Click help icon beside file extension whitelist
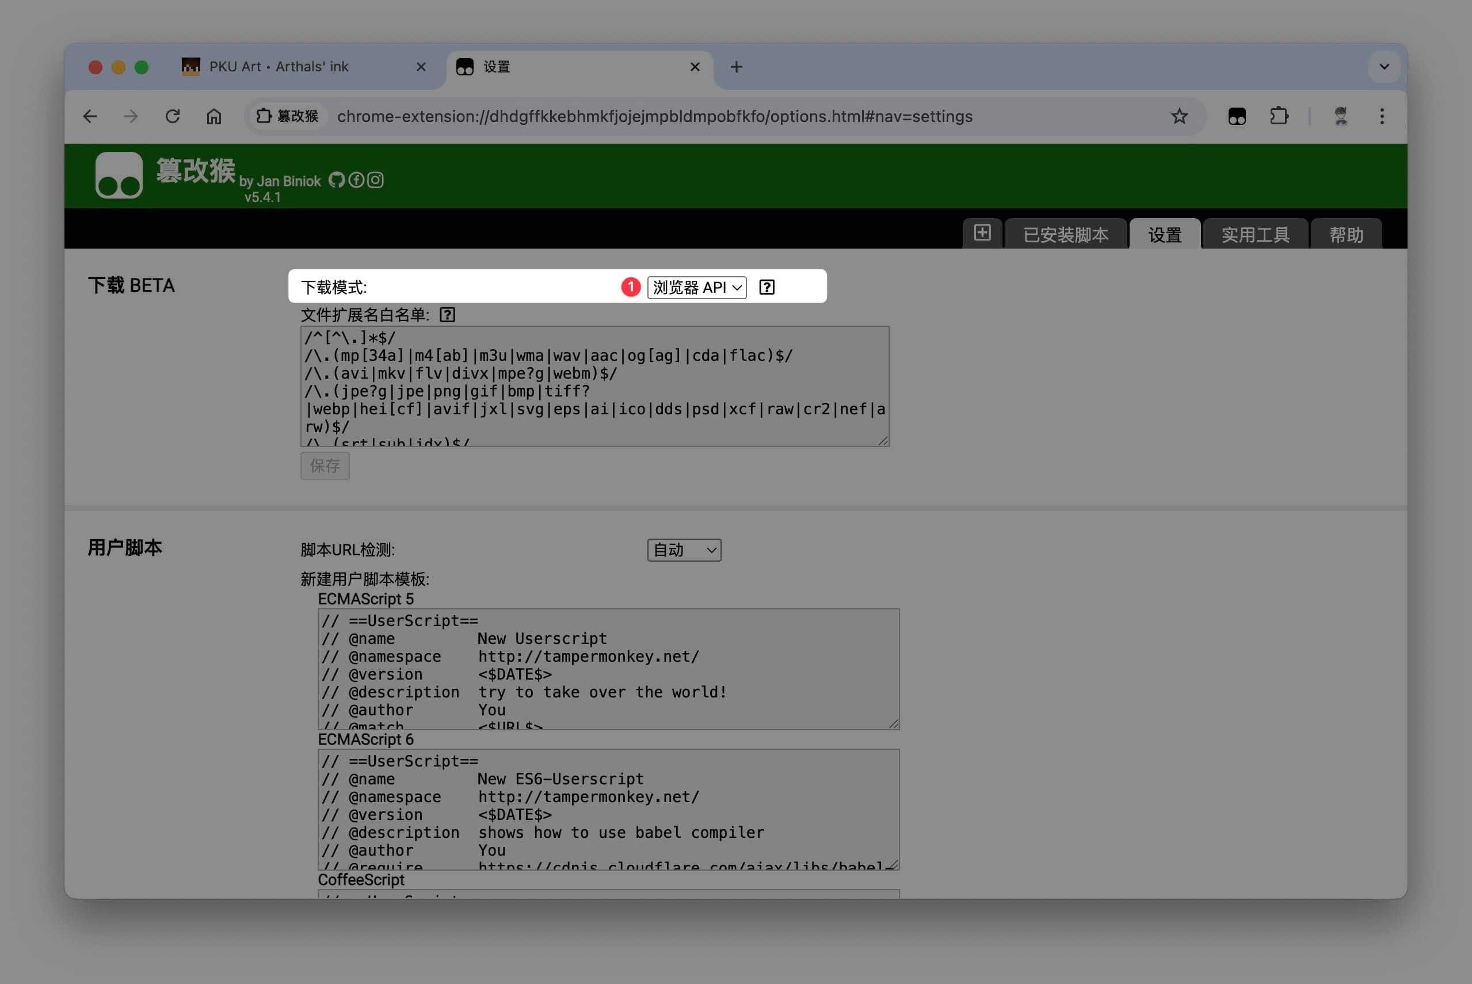Viewport: 1472px width, 984px height. [447, 315]
